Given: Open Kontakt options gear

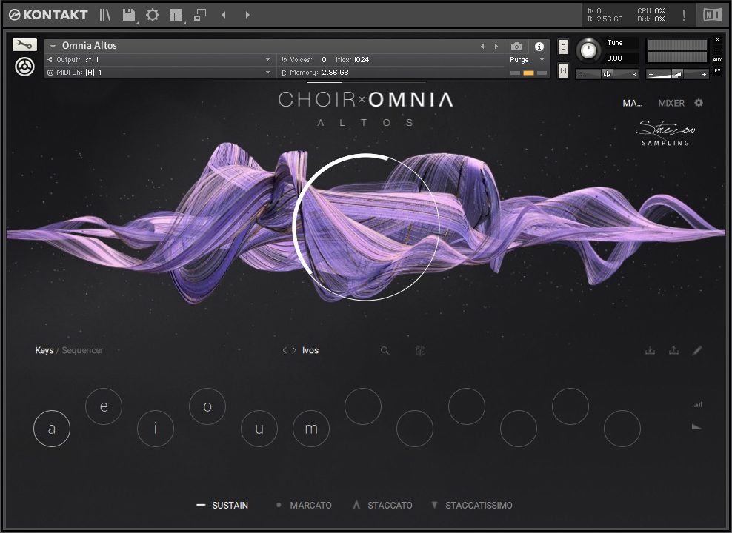Looking at the screenshot, I should point(153,15).
